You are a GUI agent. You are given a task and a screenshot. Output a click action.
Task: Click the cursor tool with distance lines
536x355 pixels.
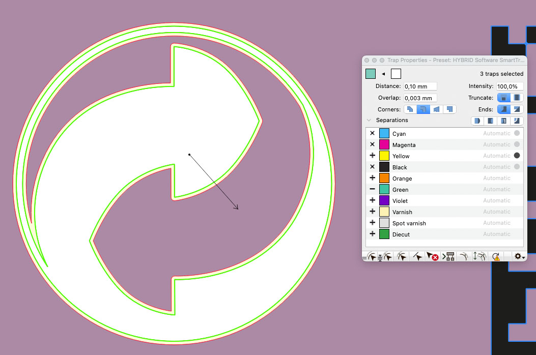[385, 257]
